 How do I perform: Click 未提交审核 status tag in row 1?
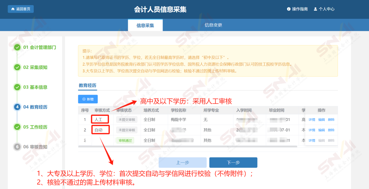(127, 120)
